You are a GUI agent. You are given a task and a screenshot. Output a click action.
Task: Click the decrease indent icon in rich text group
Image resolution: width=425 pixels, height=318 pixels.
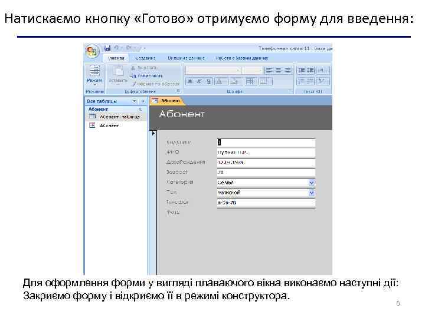point(301,71)
